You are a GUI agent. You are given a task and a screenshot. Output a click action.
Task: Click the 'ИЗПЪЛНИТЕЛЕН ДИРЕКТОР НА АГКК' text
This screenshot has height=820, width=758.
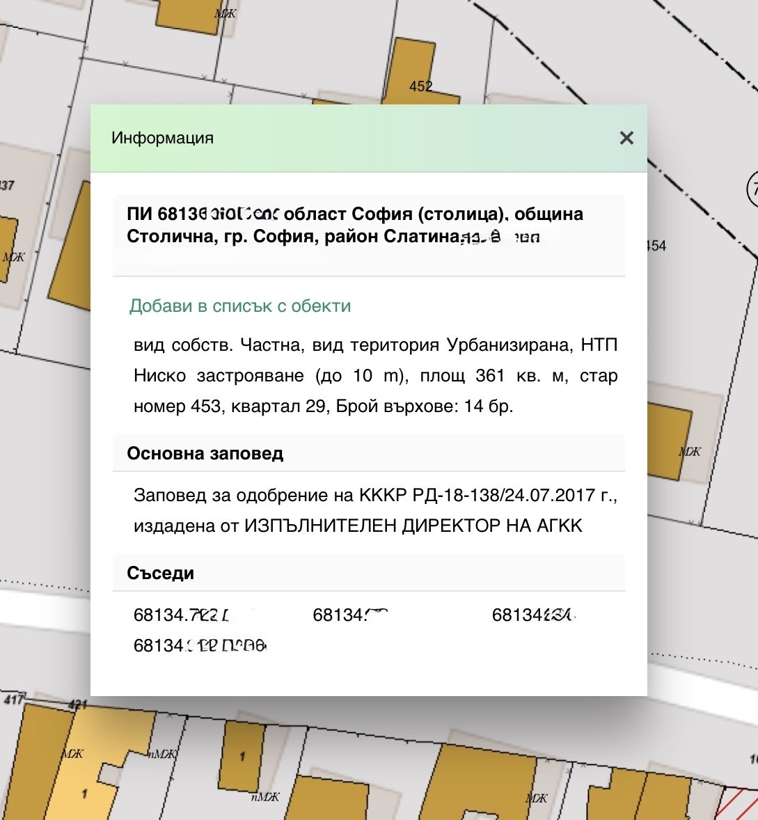413,526
